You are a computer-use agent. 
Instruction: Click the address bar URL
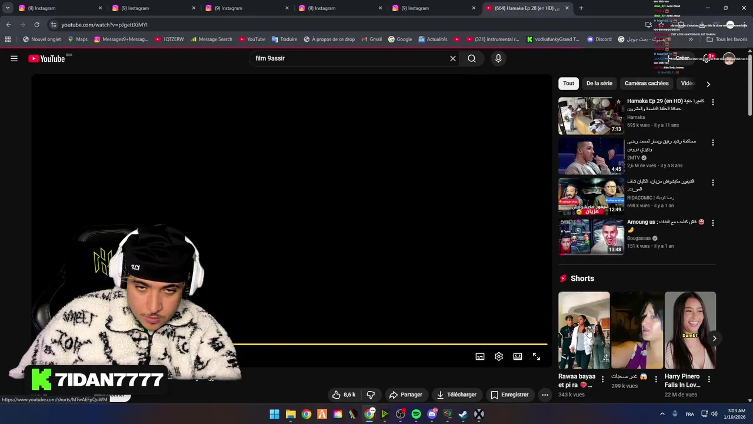pyautogui.click(x=104, y=25)
